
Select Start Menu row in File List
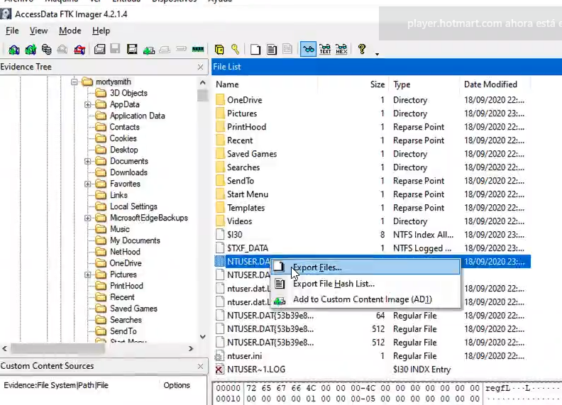coord(371,194)
